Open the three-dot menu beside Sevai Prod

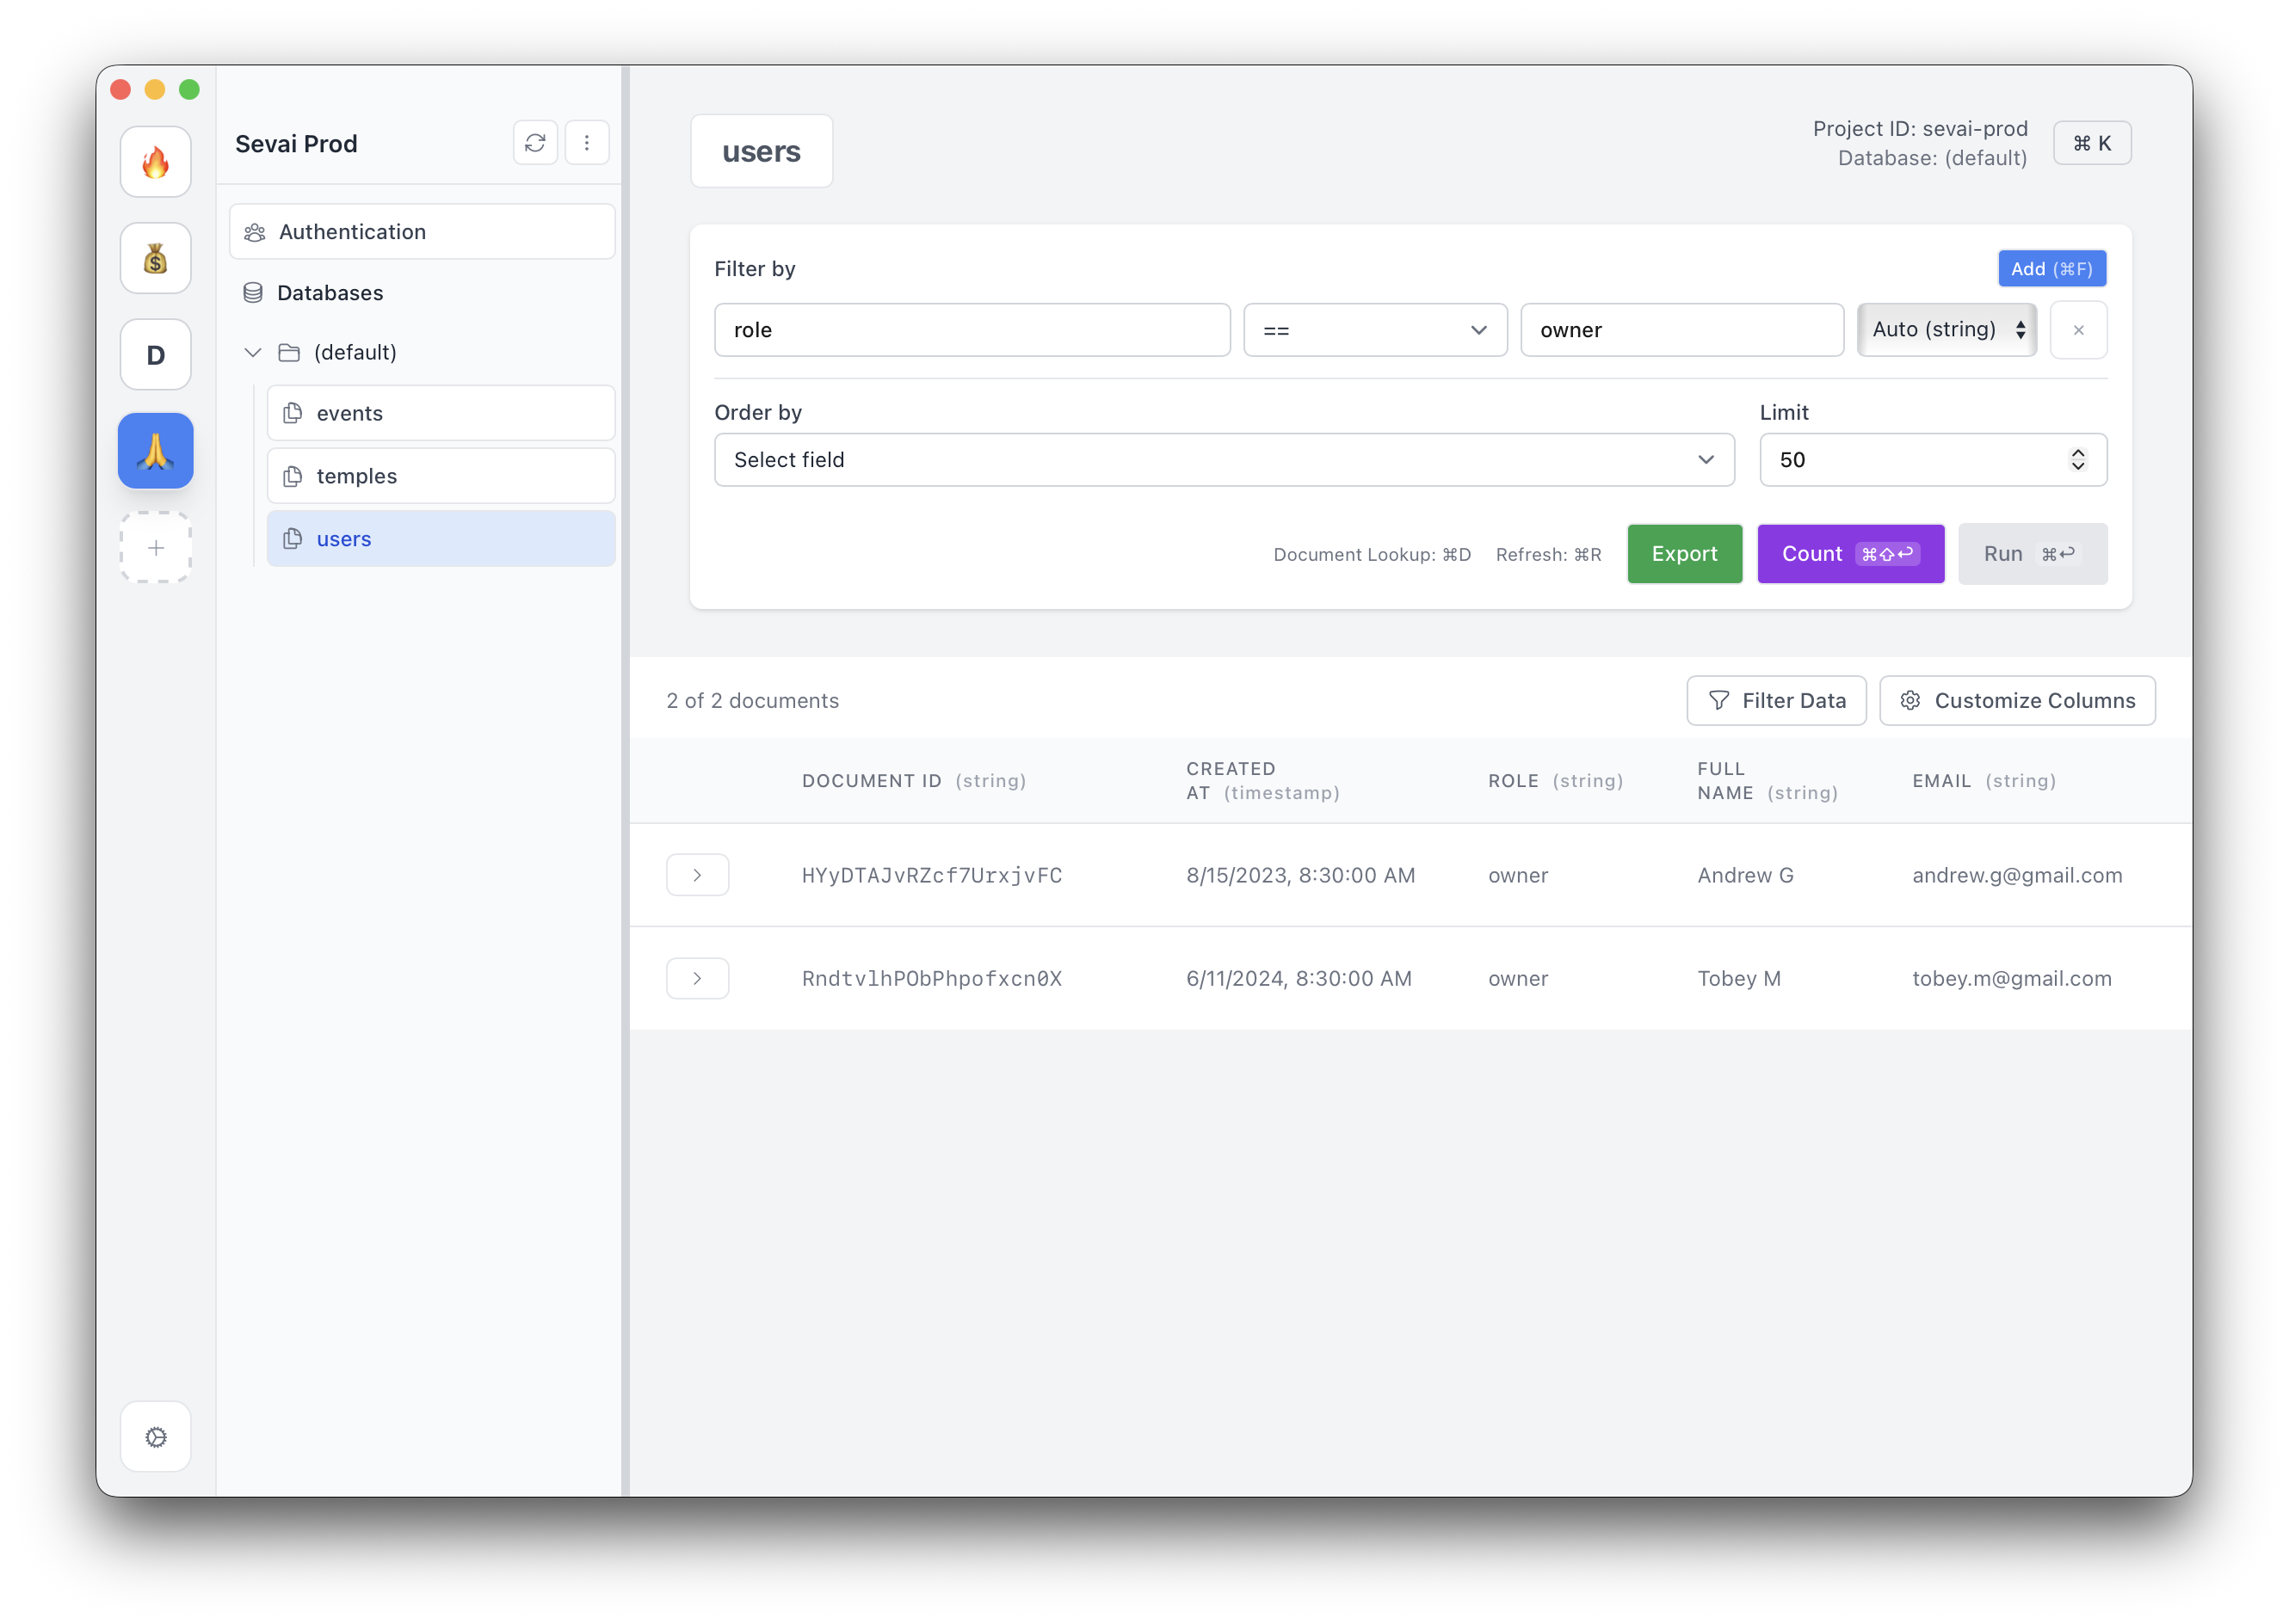click(x=587, y=142)
